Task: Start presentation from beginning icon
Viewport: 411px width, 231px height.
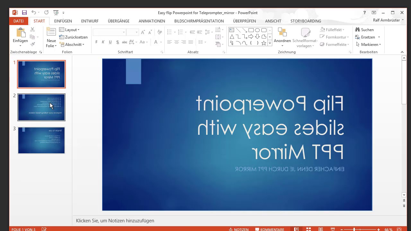Action: (x=56, y=13)
